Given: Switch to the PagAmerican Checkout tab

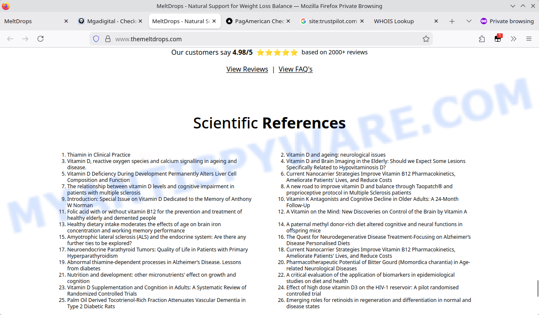Looking at the screenshot, I should (260, 21).
